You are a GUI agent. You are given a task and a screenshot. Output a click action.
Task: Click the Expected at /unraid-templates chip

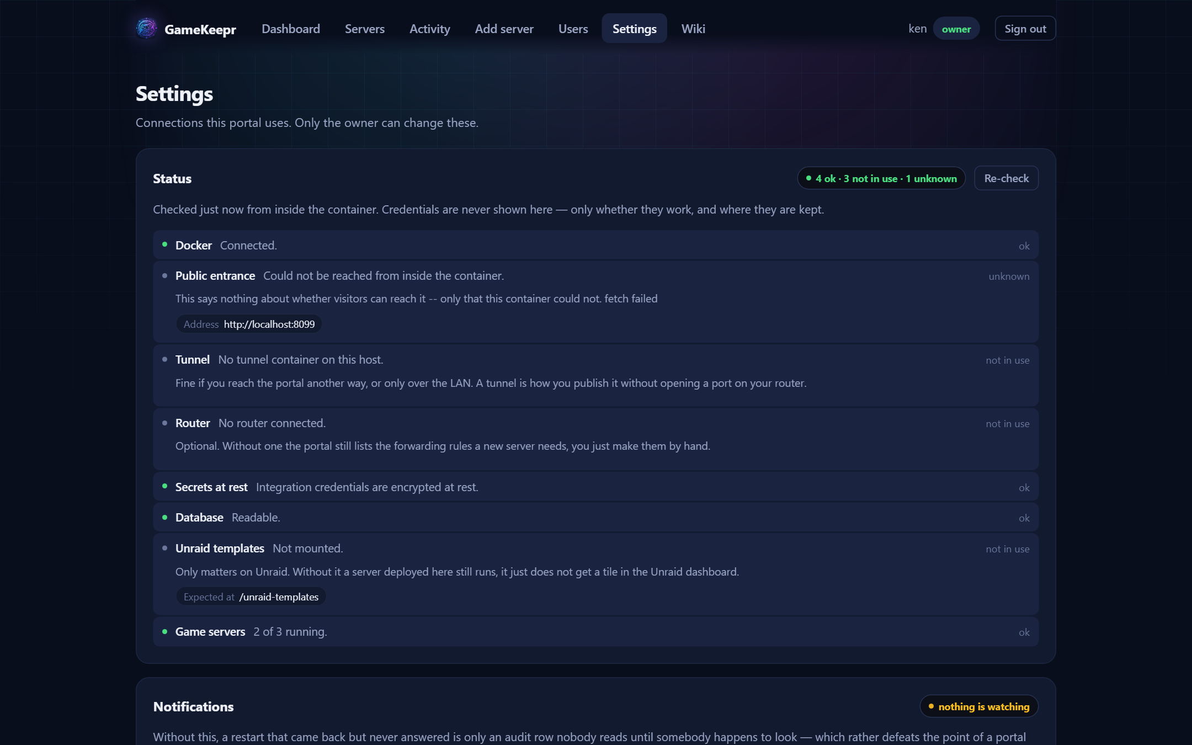tap(251, 597)
